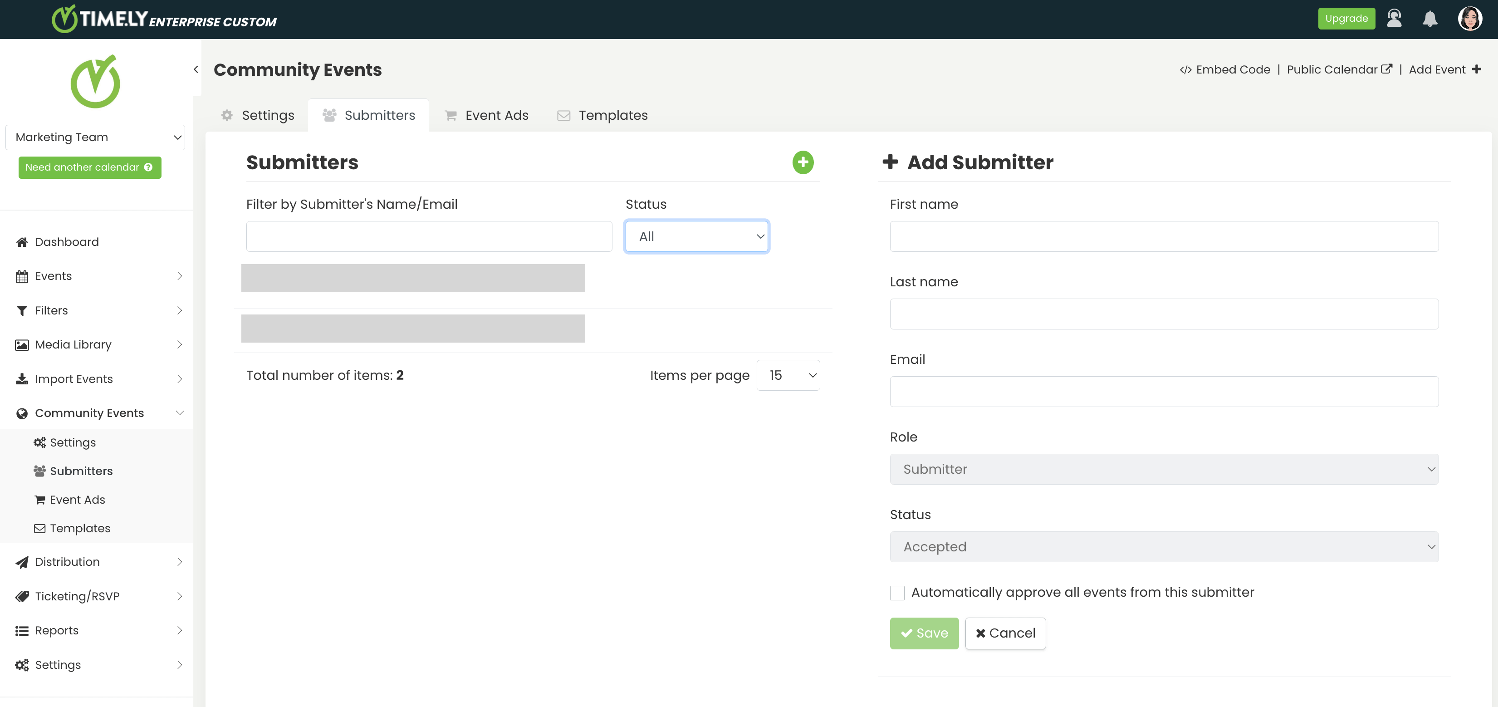The height and width of the screenshot is (707, 1498).
Task: Expand the Media Library chevron
Action: [180, 345]
